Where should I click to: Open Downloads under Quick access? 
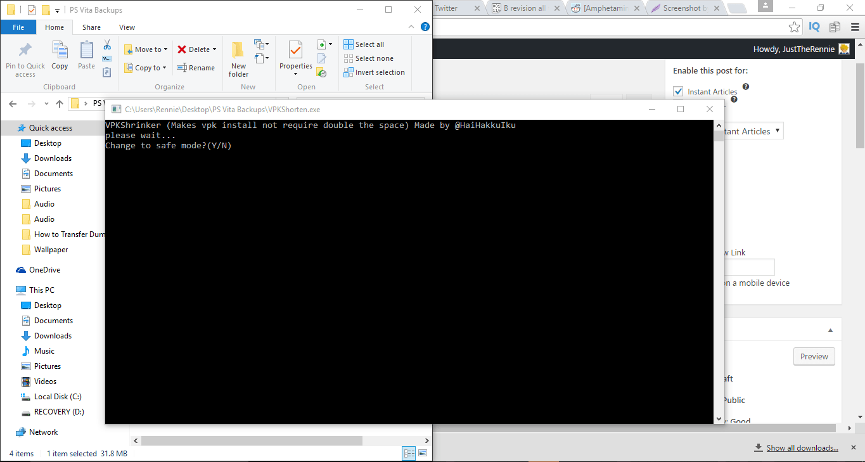tap(53, 158)
